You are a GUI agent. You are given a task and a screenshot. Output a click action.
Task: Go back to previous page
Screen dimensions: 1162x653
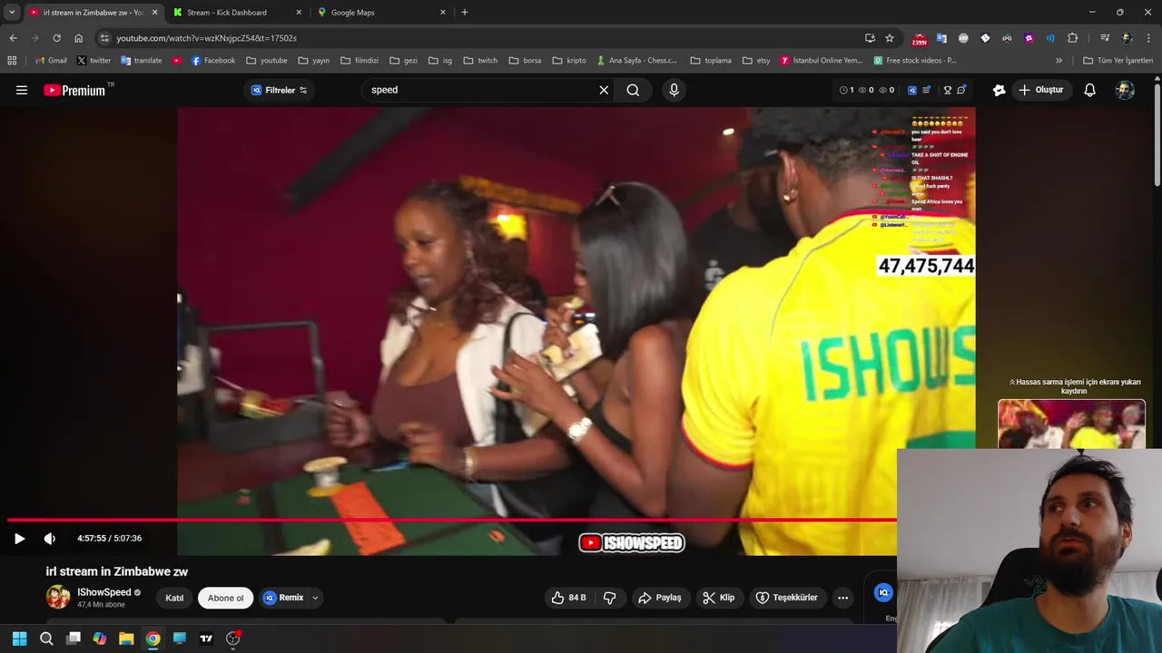pos(13,38)
